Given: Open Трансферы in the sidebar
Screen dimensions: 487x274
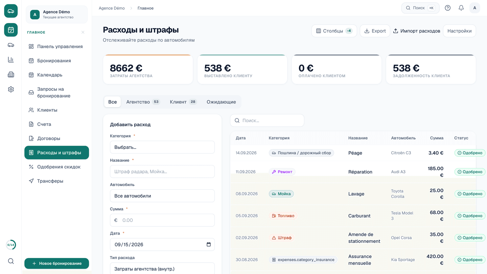Looking at the screenshot, I should (57, 181).
